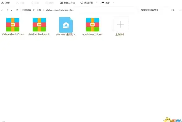The width and height of the screenshot is (182, 122).
Task: Select the Parallels Desktop archive icon
Action: [x=40, y=24]
